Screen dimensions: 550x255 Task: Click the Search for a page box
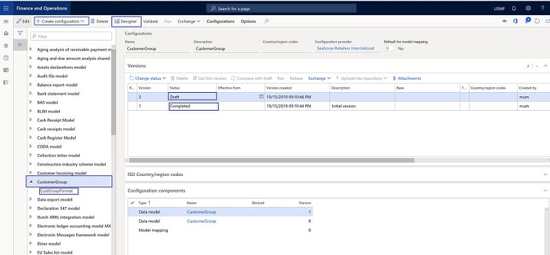281,8
